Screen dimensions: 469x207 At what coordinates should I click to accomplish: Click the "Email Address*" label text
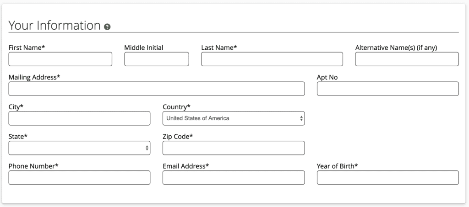pyautogui.click(x=185, y=166)
